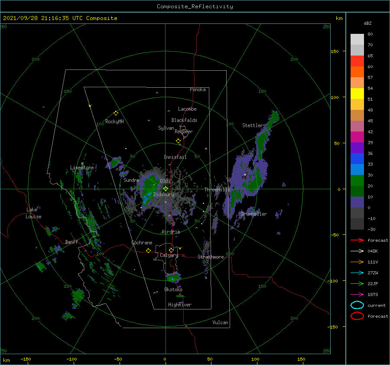Click the red 'forecast' ellipse legend icon
The image size is (390, 365).
tap(357, 316)
